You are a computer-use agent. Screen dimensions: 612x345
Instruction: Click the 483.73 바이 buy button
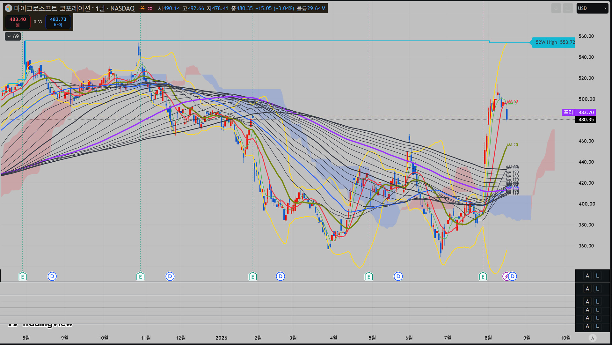58,22
